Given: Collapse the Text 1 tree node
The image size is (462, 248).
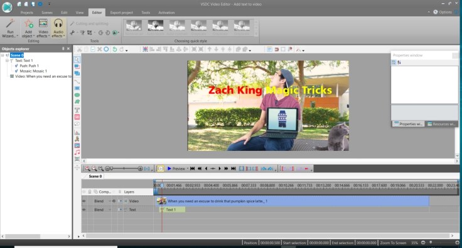Looking at the screenshot, I should point(7,61).
